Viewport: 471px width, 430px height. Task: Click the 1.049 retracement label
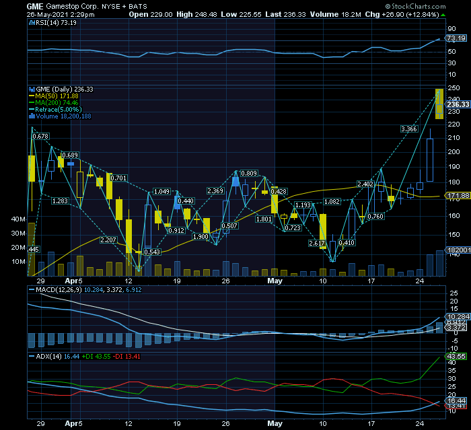(x=161, y=191)
